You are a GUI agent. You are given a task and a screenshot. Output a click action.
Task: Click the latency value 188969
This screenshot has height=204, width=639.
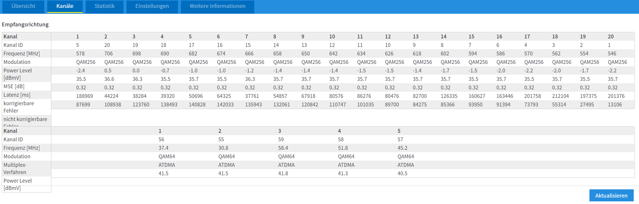[x=84, y=96]
